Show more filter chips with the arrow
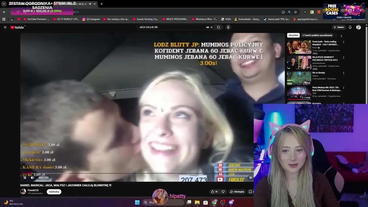 click(341, 36)
